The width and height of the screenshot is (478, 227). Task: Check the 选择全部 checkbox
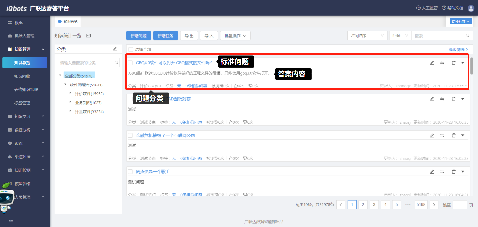click(x=131, y=49)
